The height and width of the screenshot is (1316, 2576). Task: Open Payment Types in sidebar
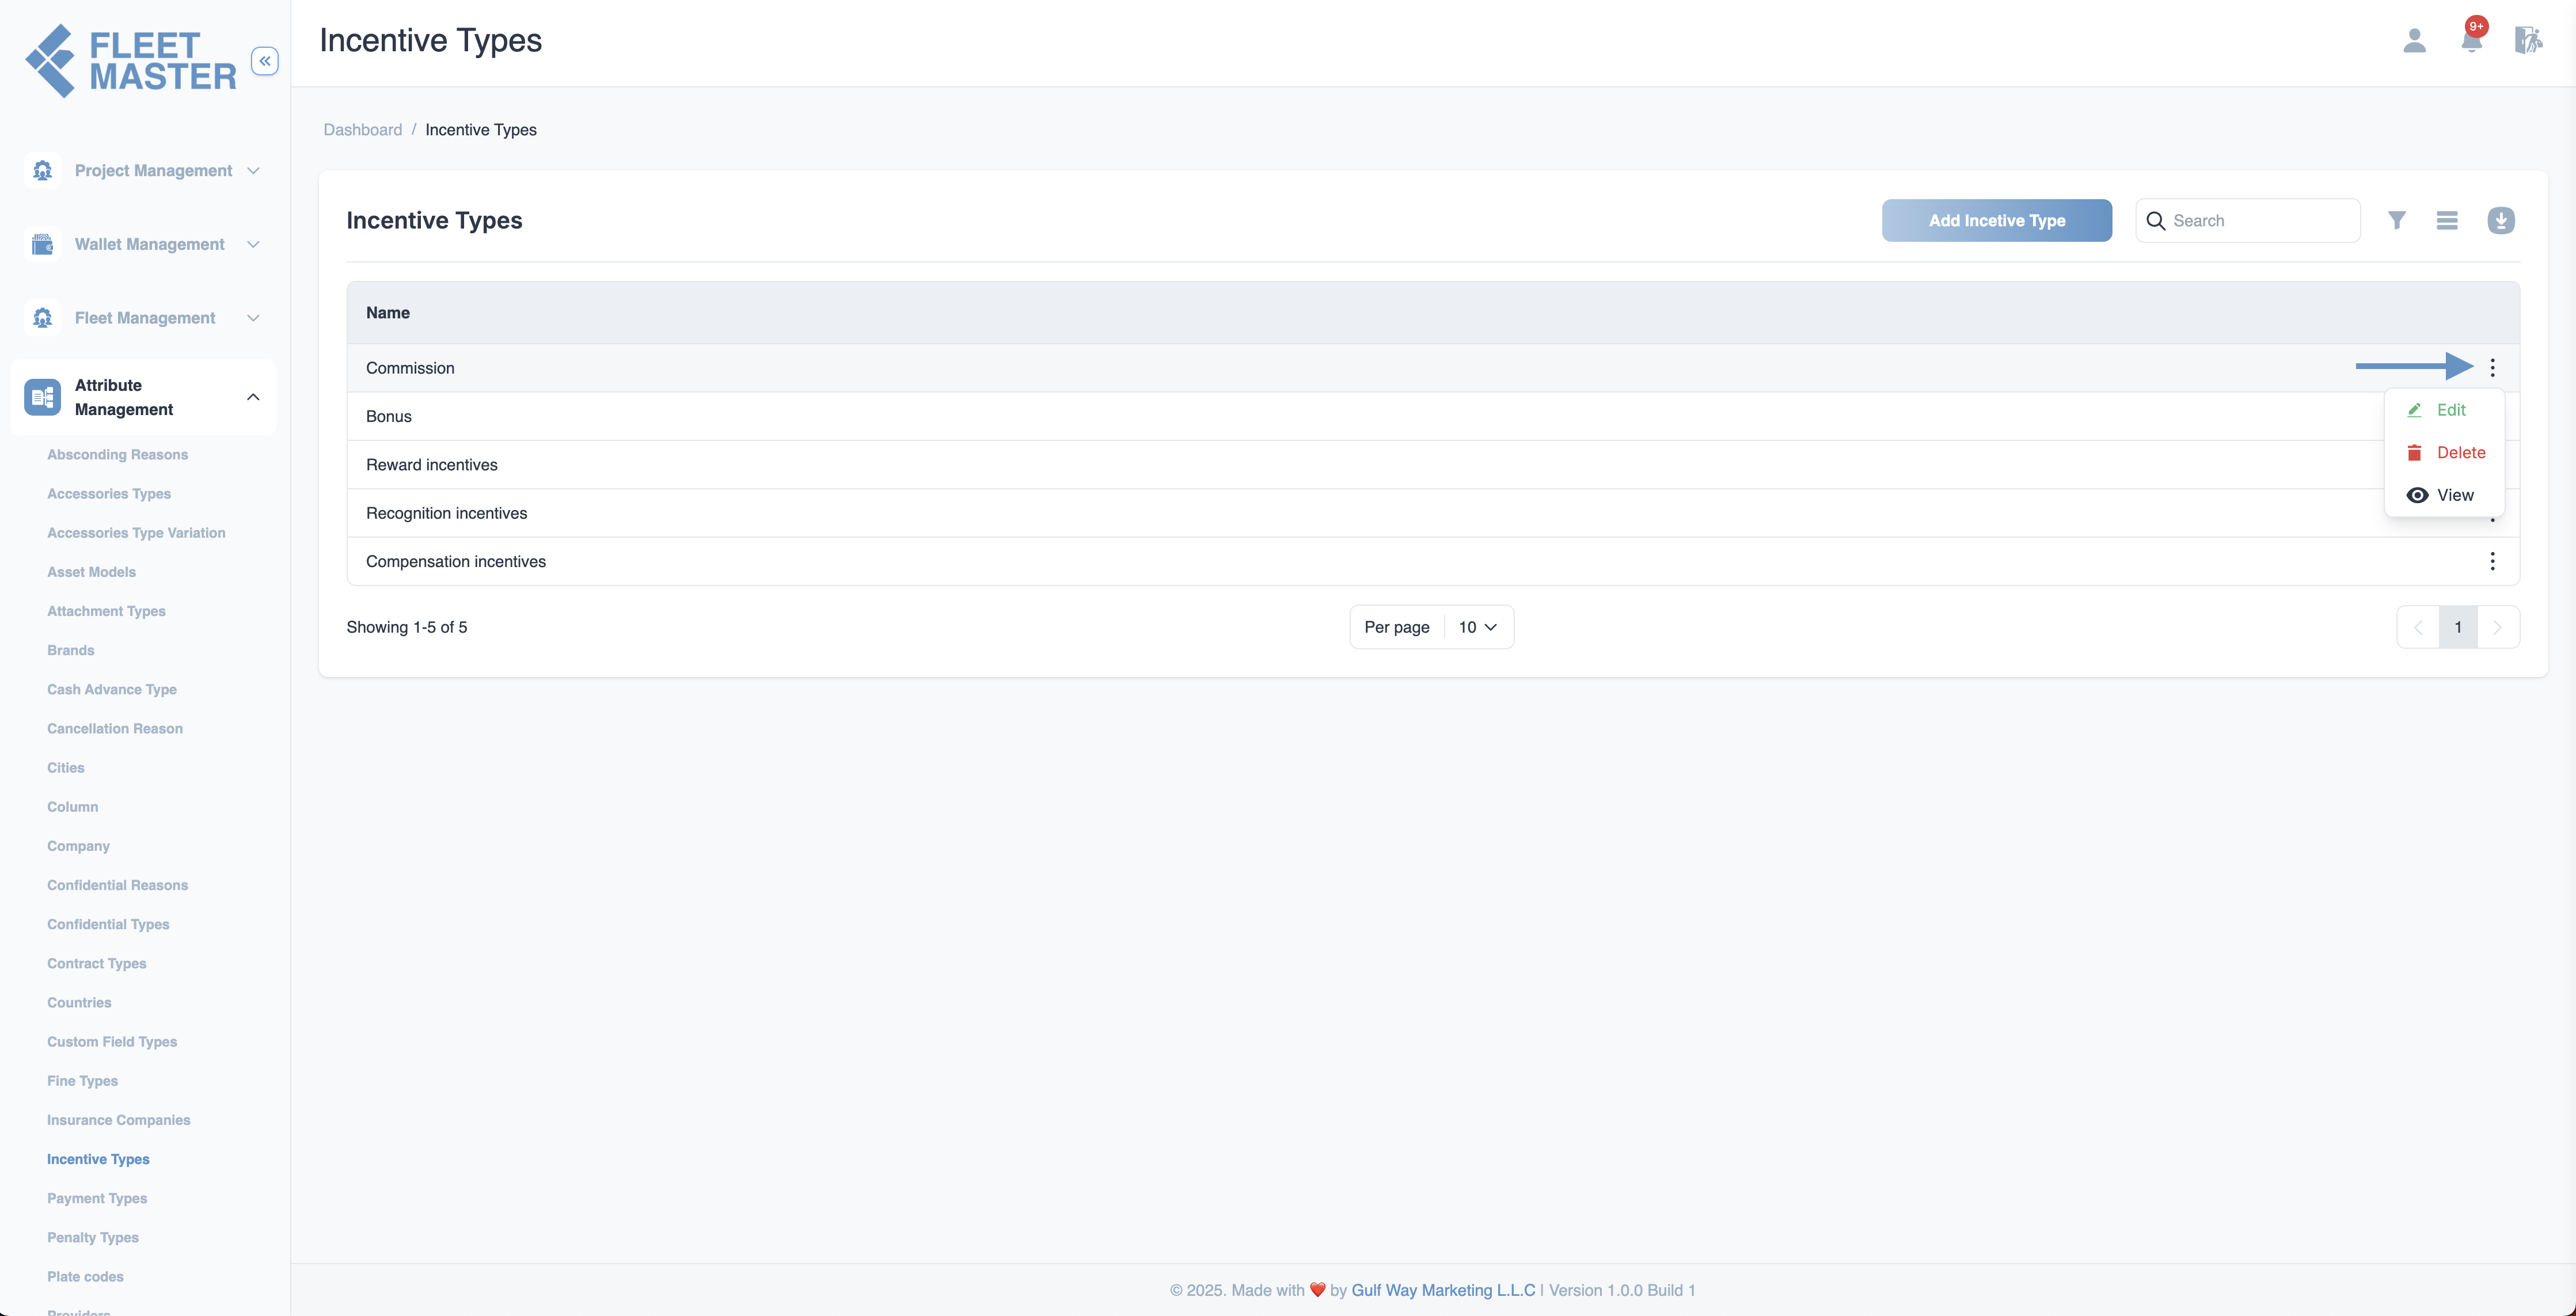pyautogui.click(x=97, y=1198)
